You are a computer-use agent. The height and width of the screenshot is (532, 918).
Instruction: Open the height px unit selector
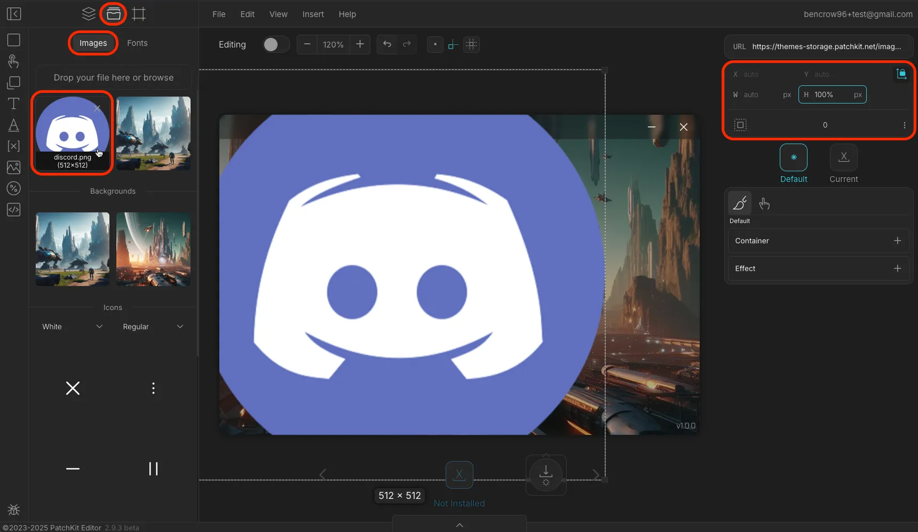tap(858, 94)
